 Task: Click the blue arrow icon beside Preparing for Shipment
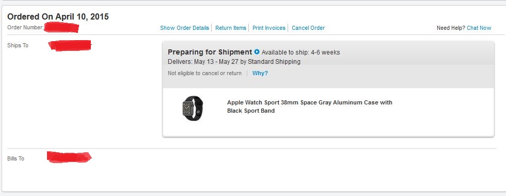tap(257, 52)
